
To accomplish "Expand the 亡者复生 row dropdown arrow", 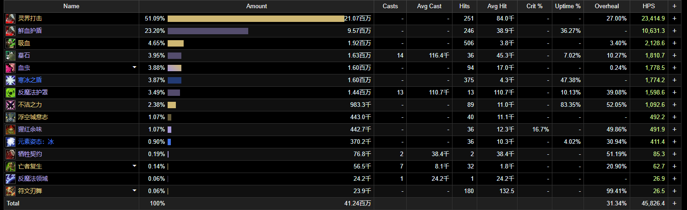I will 134,166.
